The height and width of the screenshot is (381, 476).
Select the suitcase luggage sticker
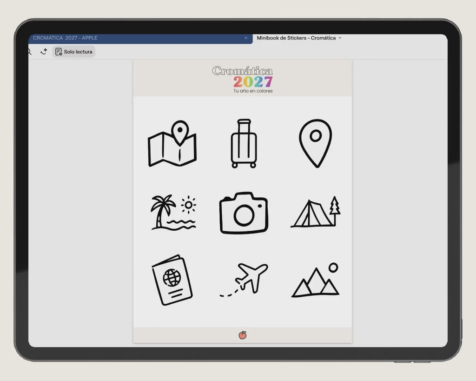pyautogui.click(x=244, y=143)
